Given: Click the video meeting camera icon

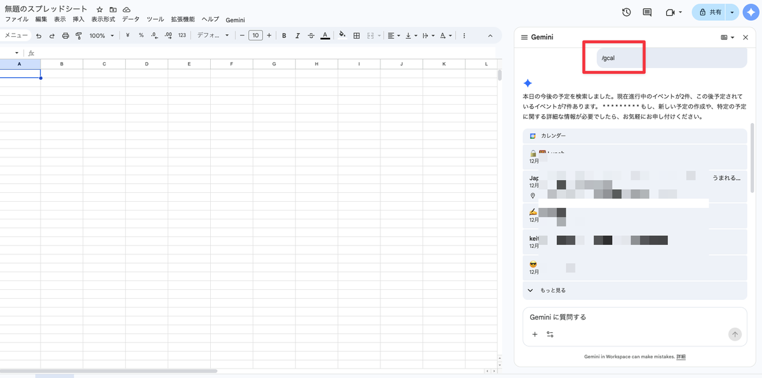Looking at the screenshot, I should pyautogui.click(x=670, y=12).
